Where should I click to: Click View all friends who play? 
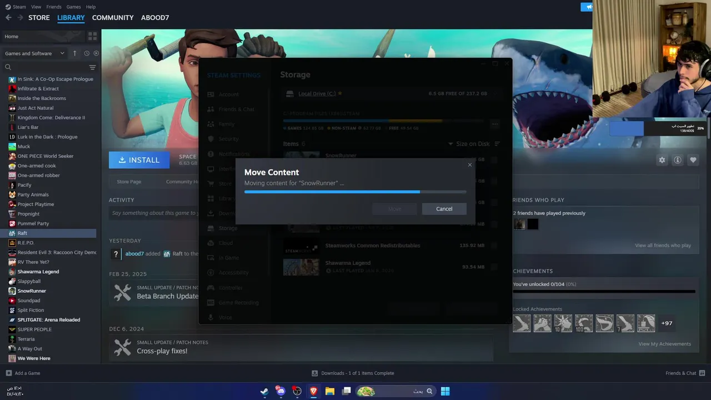tap(663, 246)
